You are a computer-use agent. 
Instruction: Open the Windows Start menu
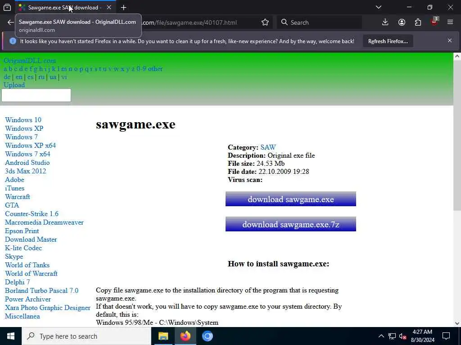click(11, 336)
